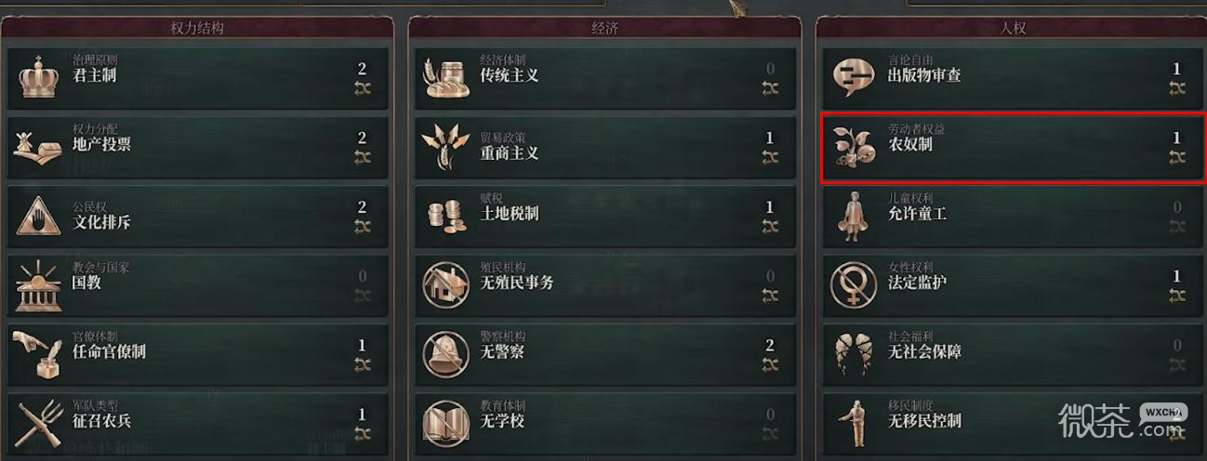
Task: Click the shuffle arrows on the 出版物审查 row
Action: pos(1177,88)
